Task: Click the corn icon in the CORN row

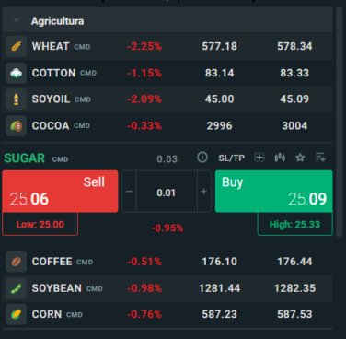Action: [x=17, y=314]
